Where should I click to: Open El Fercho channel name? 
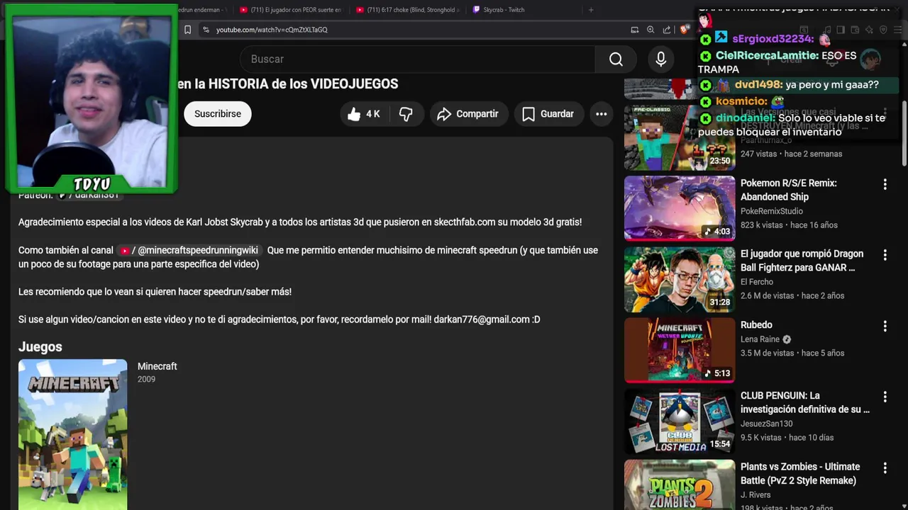click(756, 282)
